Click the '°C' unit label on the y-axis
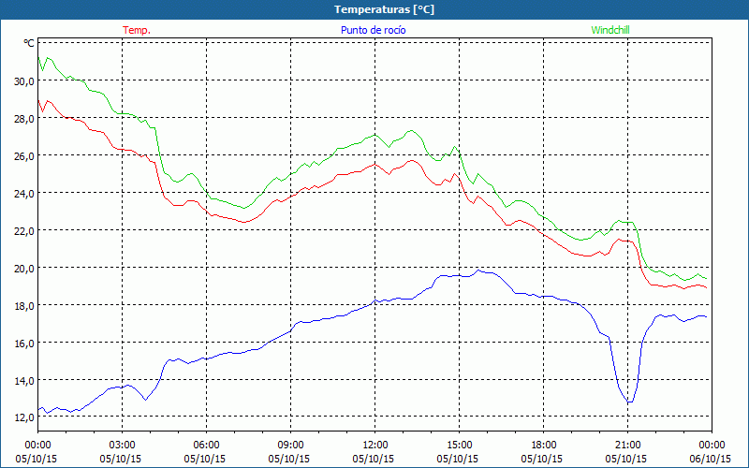 point(29,43)
